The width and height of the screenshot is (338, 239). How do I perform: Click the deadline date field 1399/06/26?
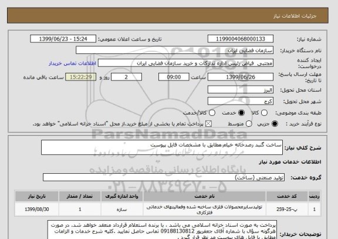pyautogui.click(x=241, y=77)
